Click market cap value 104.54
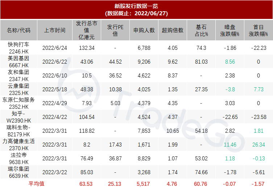The image size is (273, 188). 87,117
